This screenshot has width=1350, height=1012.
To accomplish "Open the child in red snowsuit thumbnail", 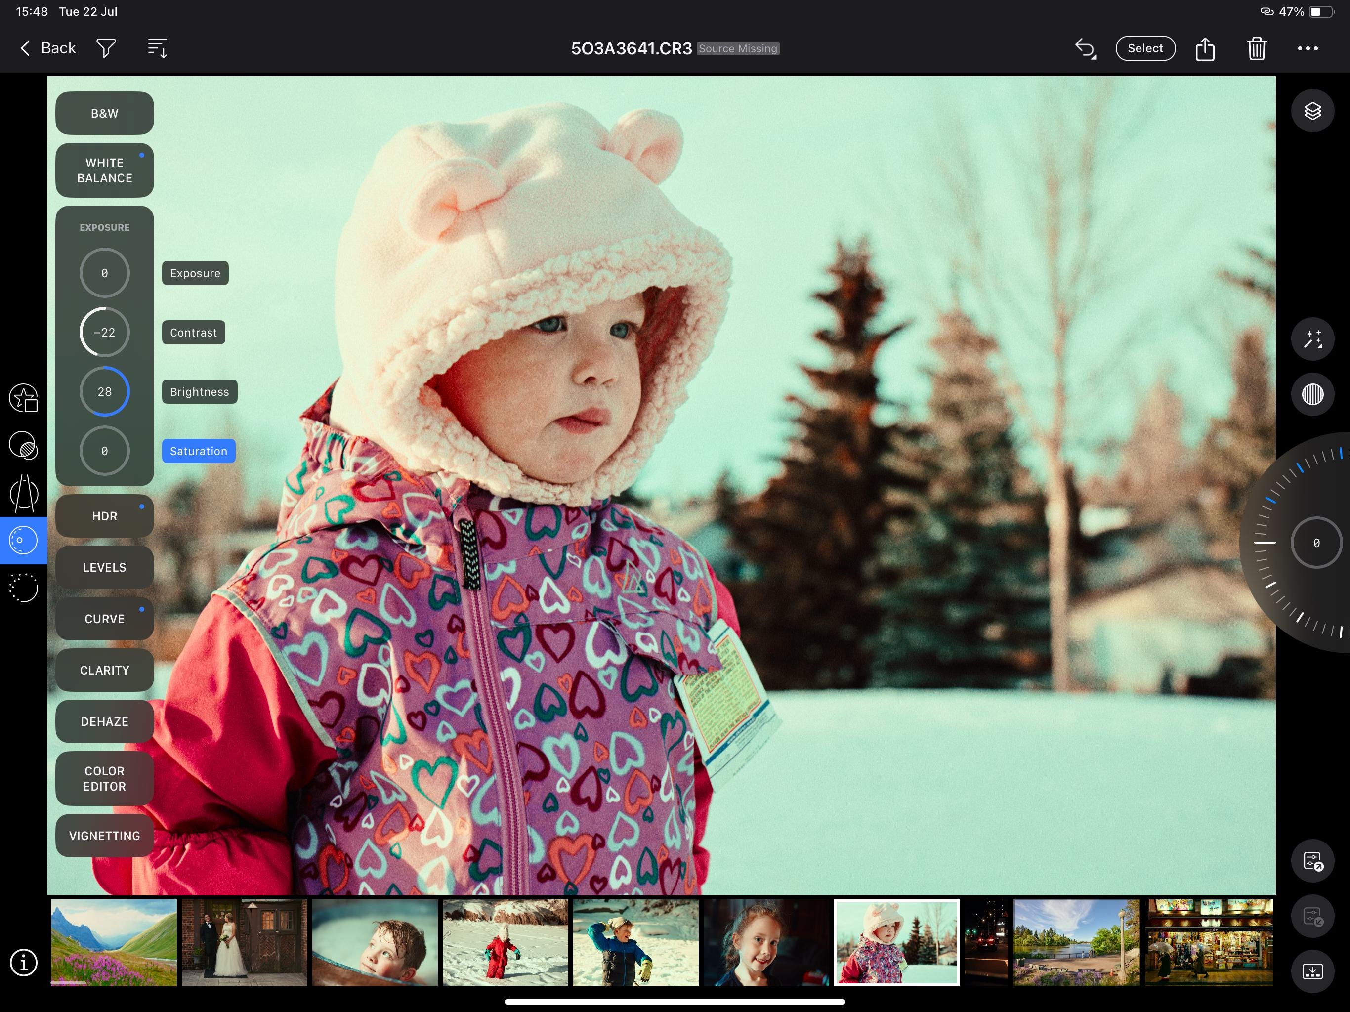I will click(506, 942).
